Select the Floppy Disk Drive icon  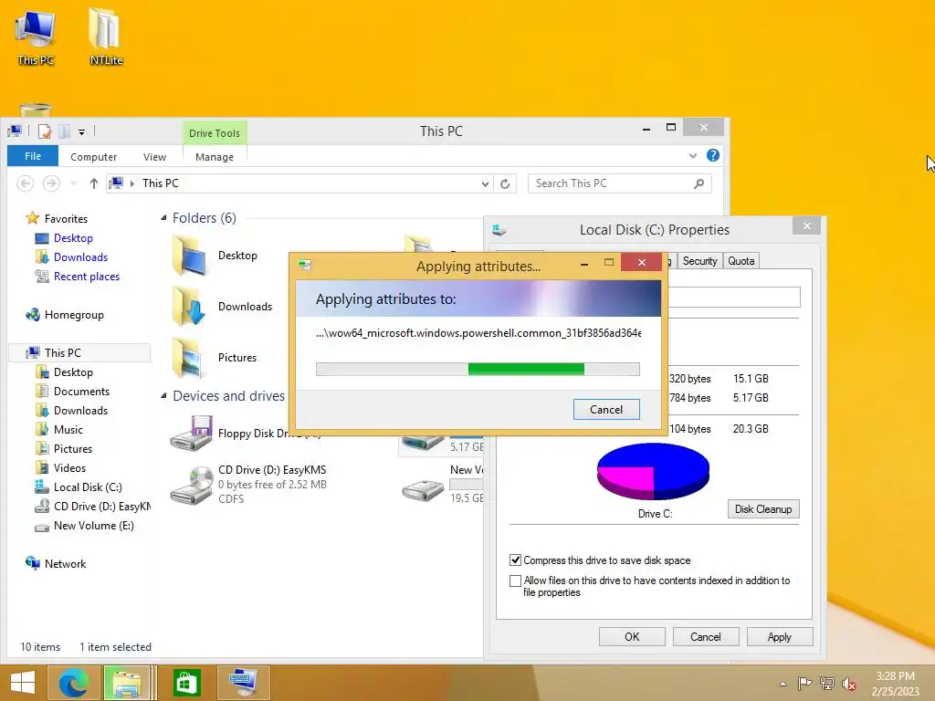pyautogui.click(x=192, y=434)
